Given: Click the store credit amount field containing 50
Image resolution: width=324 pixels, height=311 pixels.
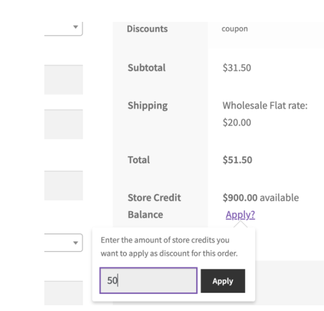Looking at the screenshot, I should pos(148,281).
